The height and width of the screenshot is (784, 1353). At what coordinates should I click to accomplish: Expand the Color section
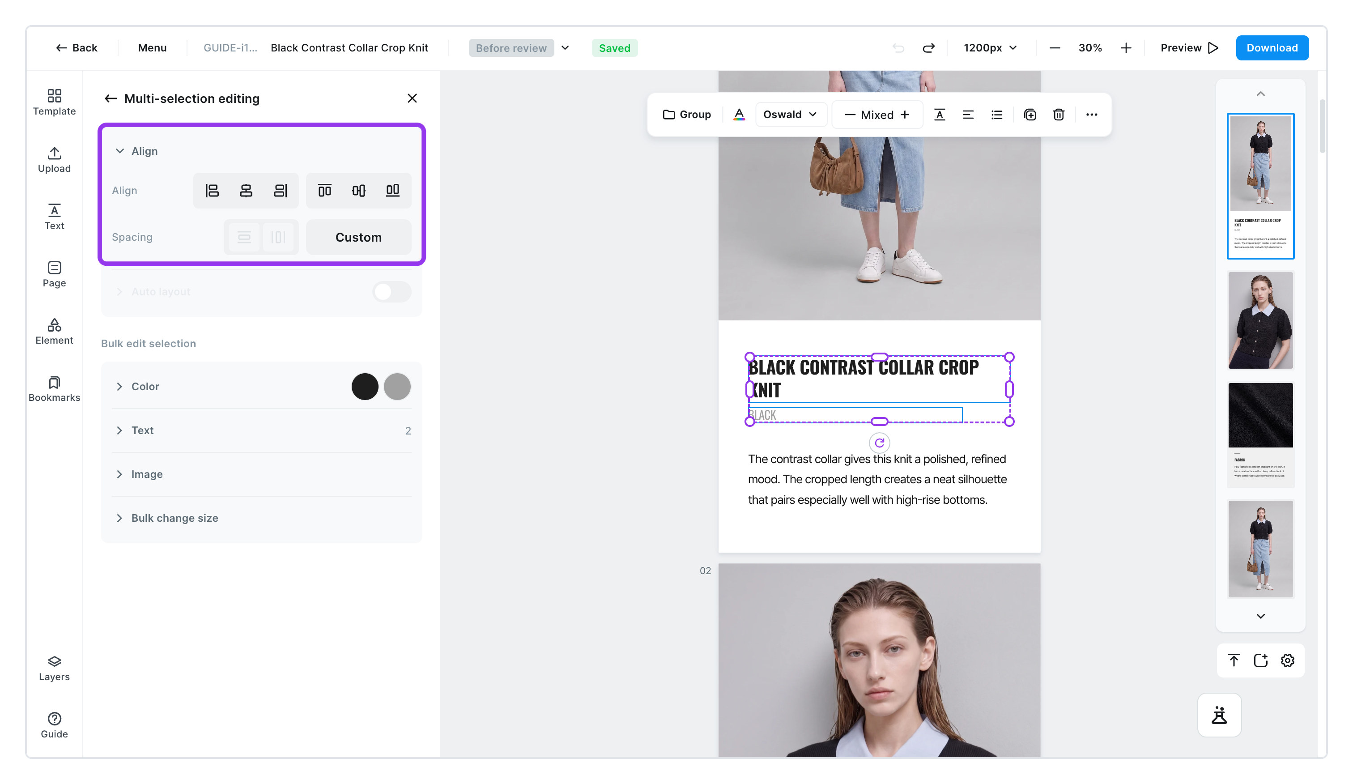(119, 387)
